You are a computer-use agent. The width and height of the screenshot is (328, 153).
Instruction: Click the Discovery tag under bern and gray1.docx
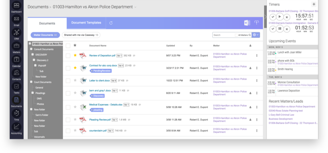click(x=97, y=96)
